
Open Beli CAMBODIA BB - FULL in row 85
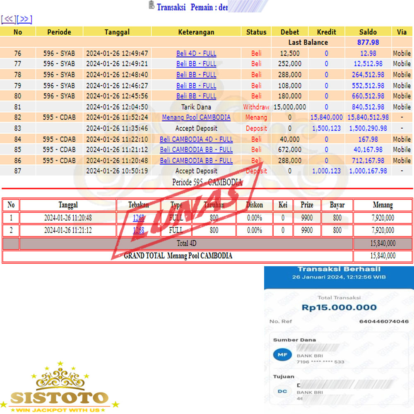196,149
